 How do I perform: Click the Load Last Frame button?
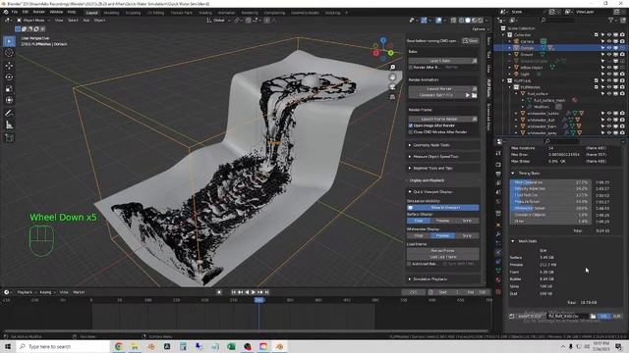pos(443,257)
